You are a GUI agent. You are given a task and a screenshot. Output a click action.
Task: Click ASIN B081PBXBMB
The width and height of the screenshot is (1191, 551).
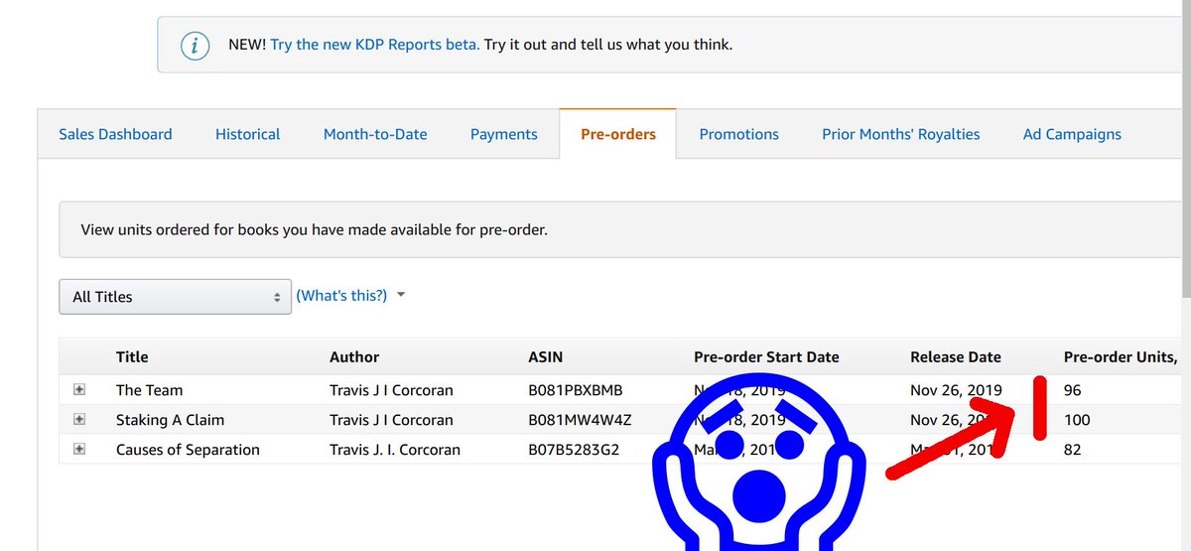pyautogui.click(x=576, y=390)
